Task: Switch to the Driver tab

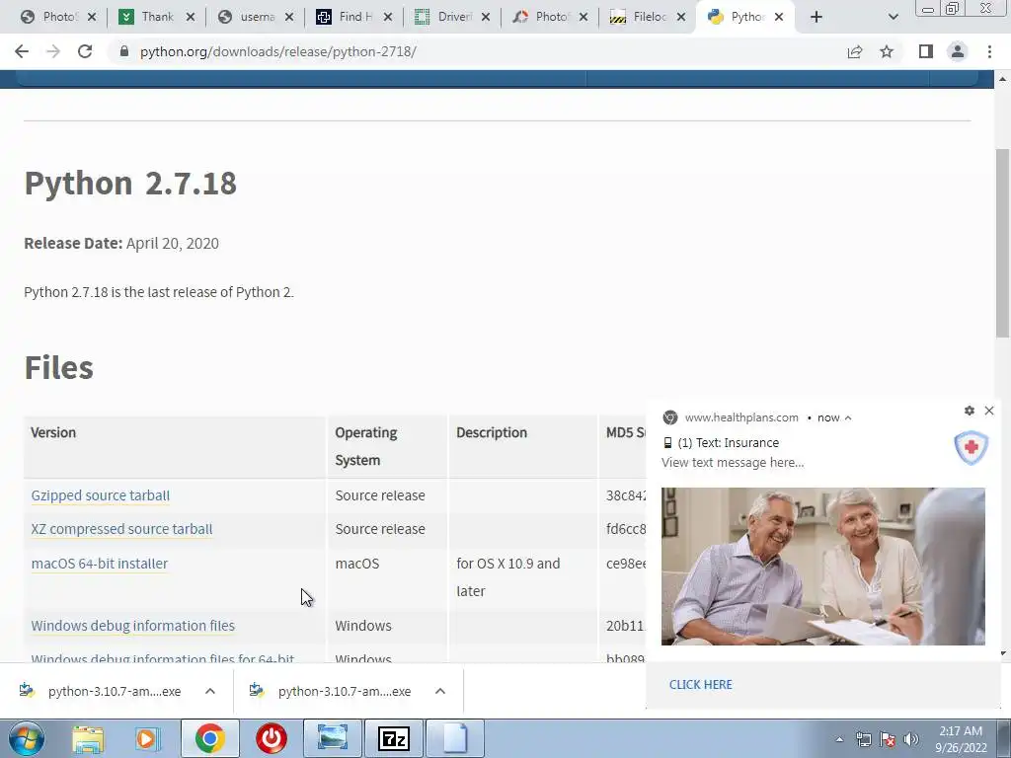Action: coord(454,17)
